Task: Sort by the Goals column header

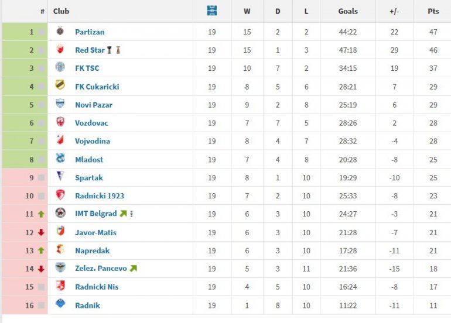Action: pyautogui.click(x=348, y=11)
